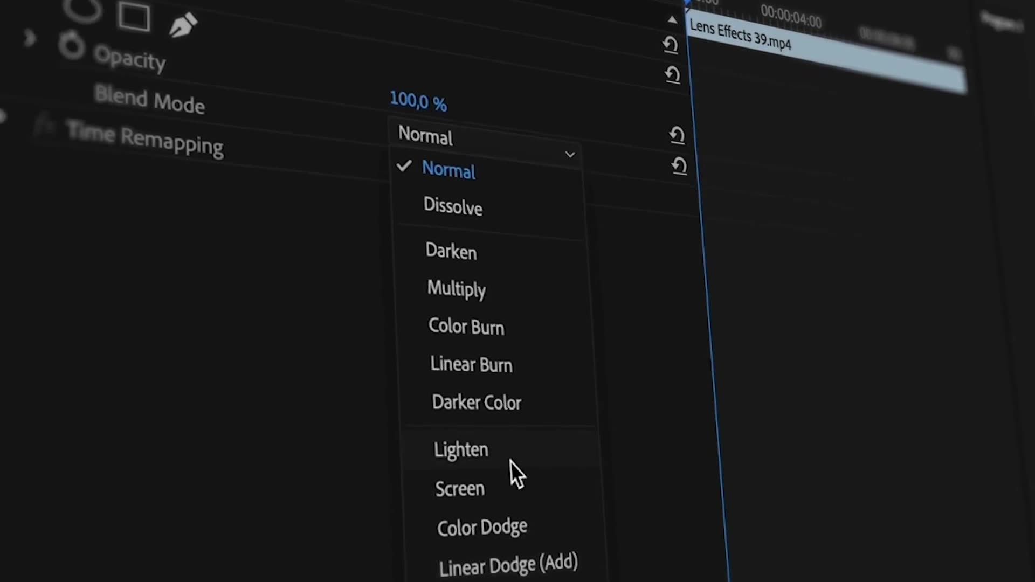Click the Lighten blend mode option
Viewport: 1035px width, 582px height.
(461, 449)
